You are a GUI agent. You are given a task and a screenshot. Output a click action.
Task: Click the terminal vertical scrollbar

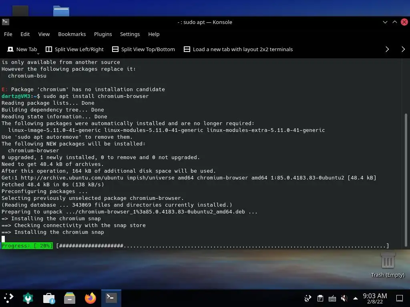coord(406,180)
